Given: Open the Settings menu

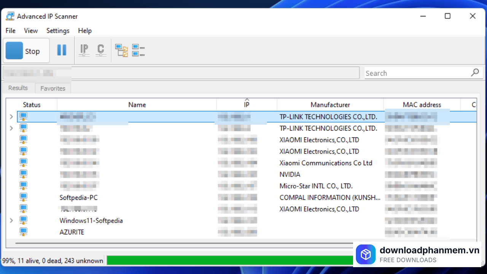Looking at the screenshot, I should click(x=58, y=31).
